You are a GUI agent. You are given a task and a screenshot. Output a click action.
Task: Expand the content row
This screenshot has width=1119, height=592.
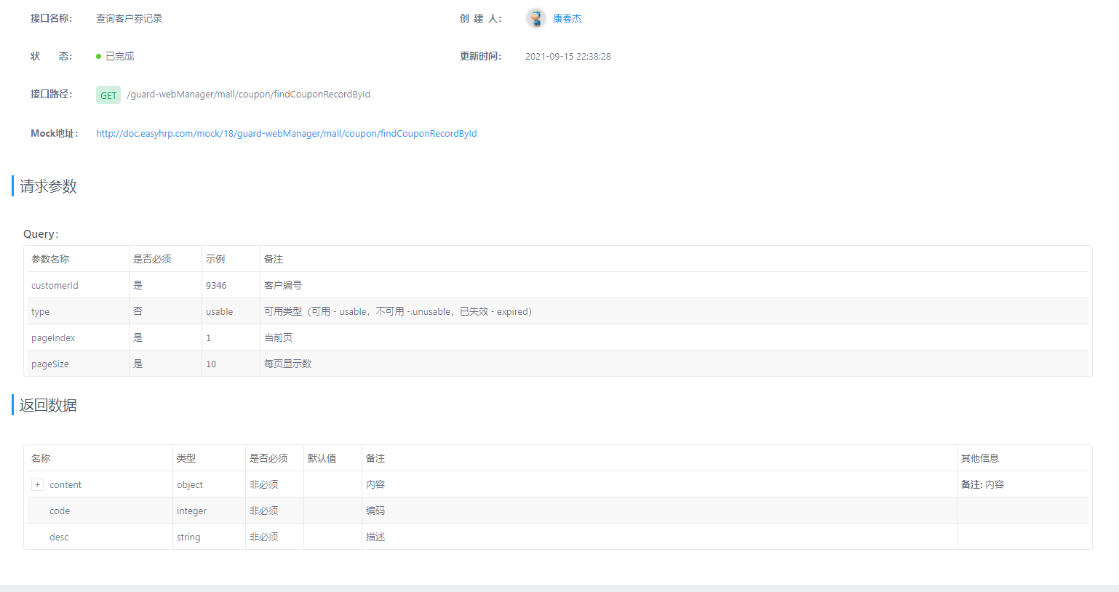[38, 485]
